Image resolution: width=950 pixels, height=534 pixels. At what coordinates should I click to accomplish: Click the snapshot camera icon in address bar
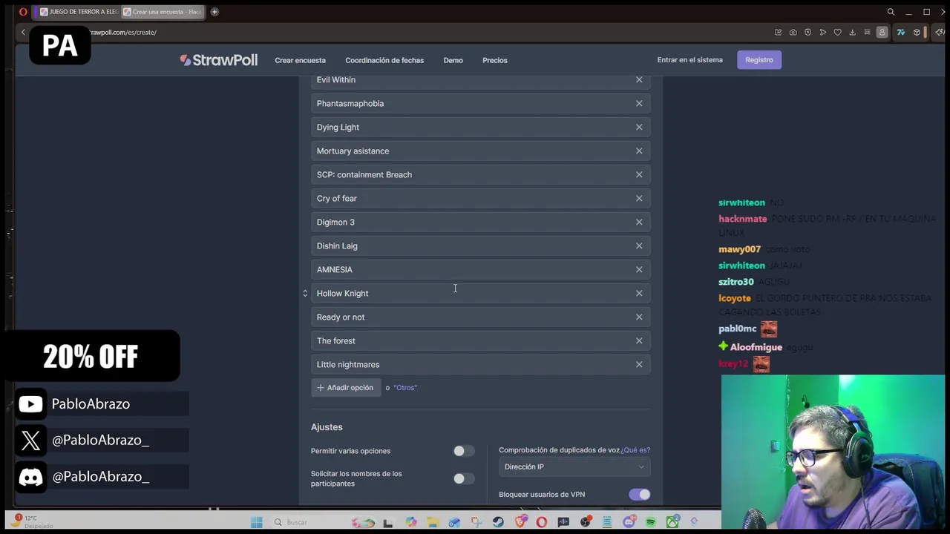[793, 32]
